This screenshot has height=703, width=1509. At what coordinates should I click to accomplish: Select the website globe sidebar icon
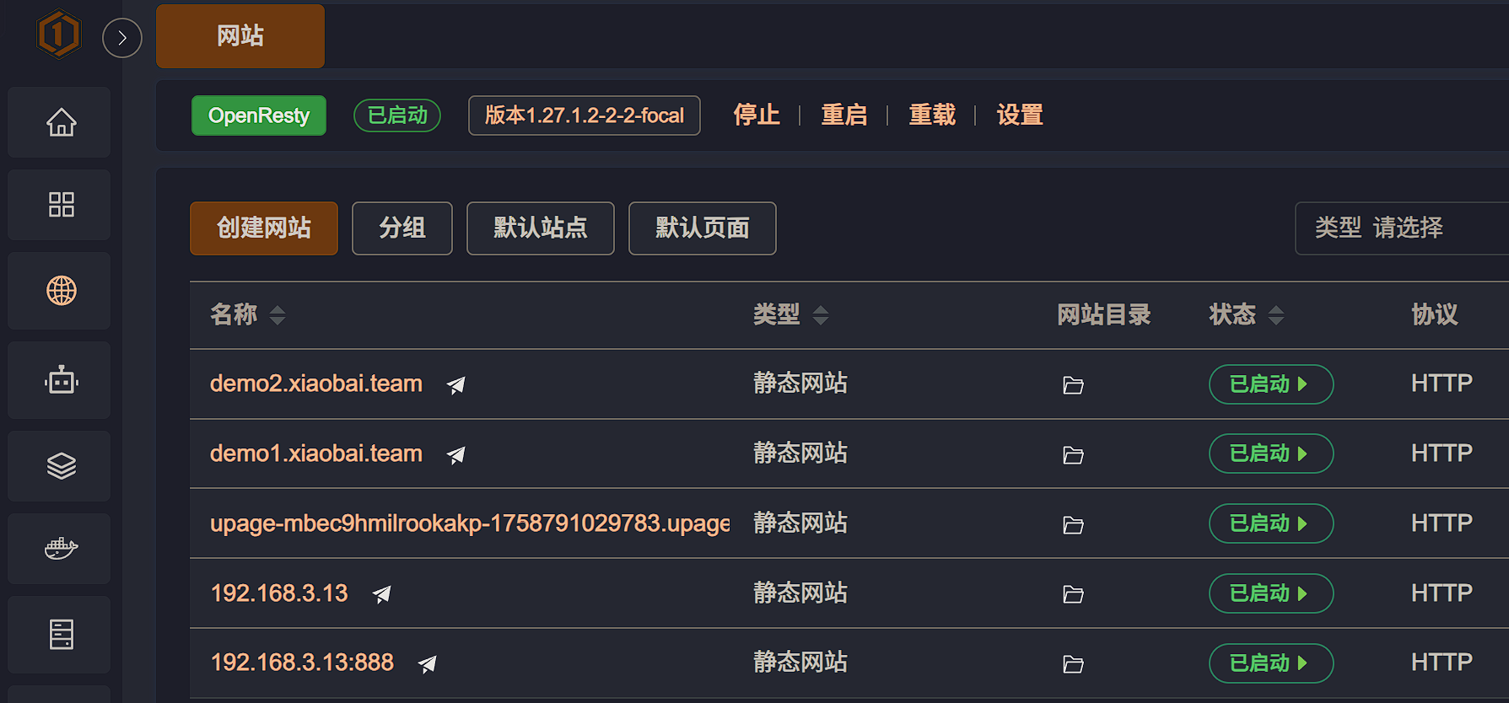61,291
